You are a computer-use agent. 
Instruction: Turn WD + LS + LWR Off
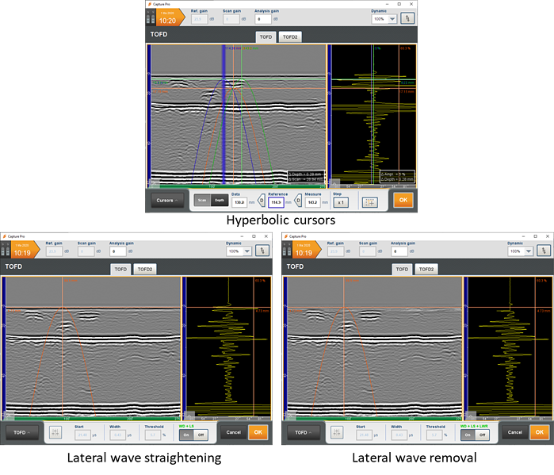tap(482, 435)
